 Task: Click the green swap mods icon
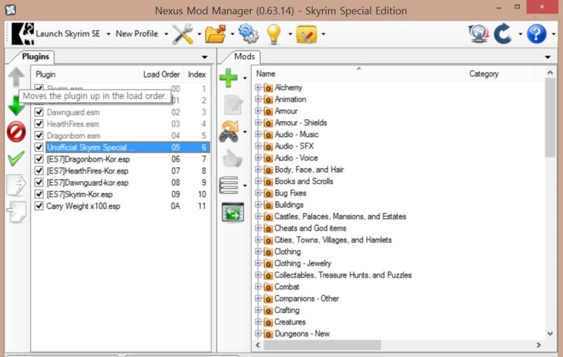[233, 212]
